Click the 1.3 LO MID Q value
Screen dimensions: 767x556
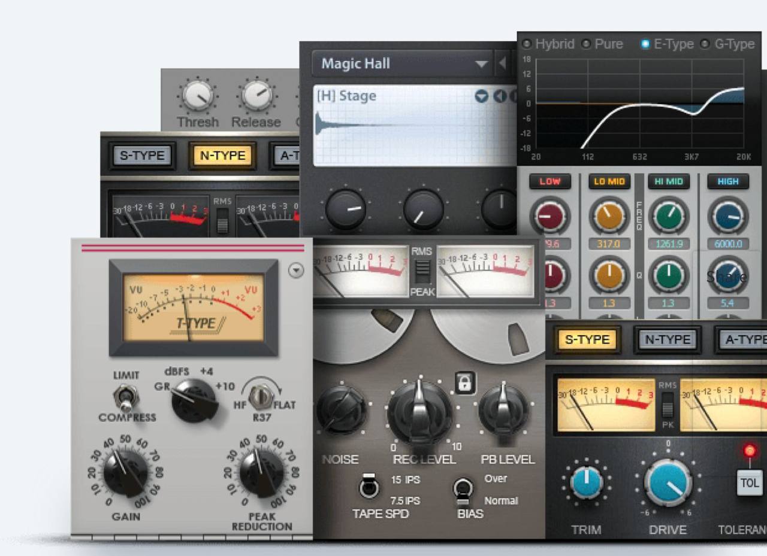click(x=609, y=303)
